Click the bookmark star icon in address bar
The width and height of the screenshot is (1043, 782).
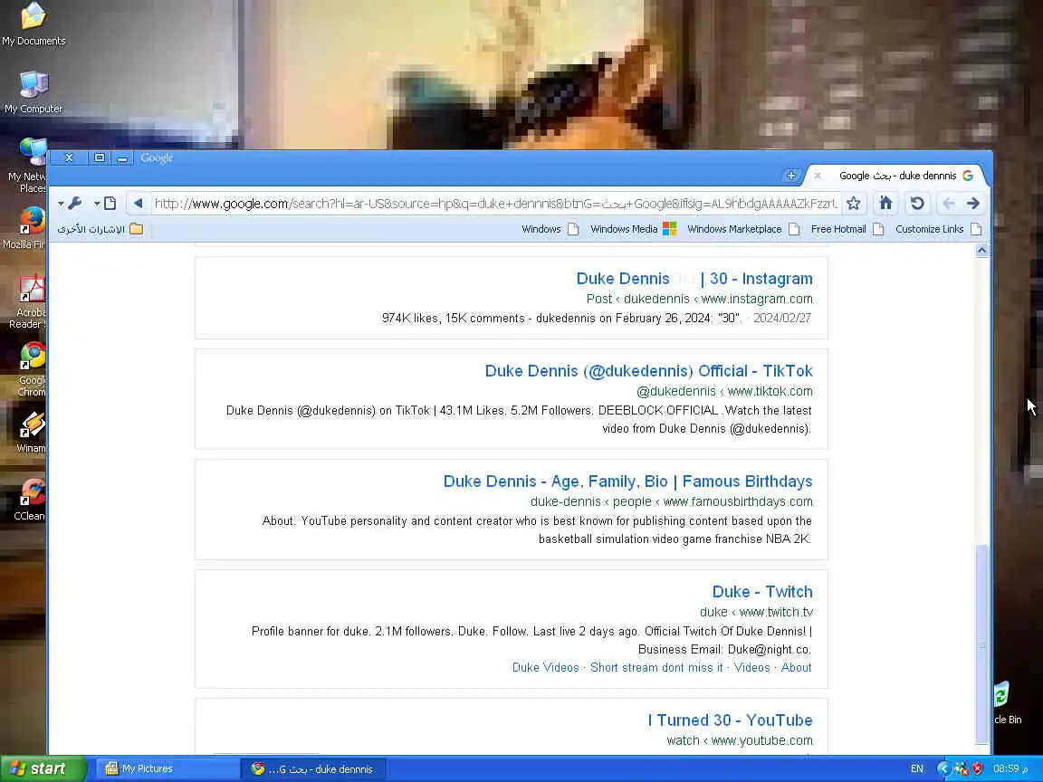(x=854, y=204)
